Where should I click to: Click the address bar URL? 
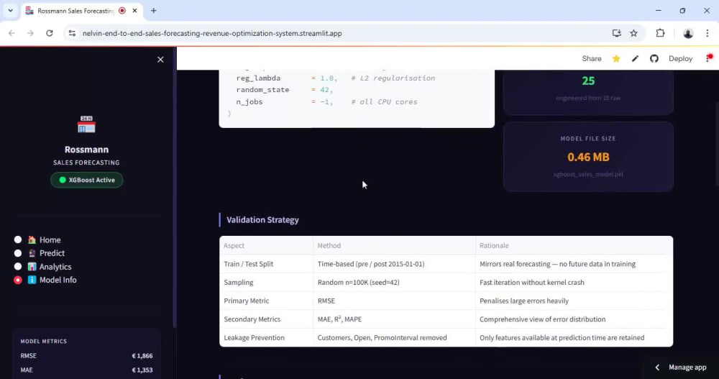(212, 33)
